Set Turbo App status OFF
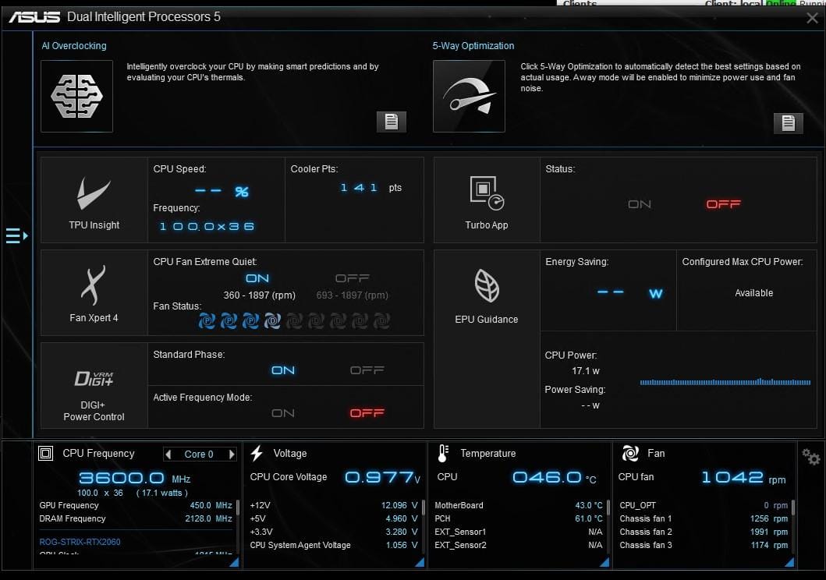 point(723,204)
